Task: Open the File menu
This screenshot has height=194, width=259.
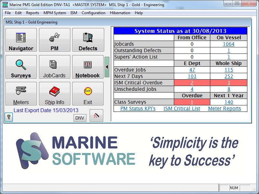Action: (8, 13)
